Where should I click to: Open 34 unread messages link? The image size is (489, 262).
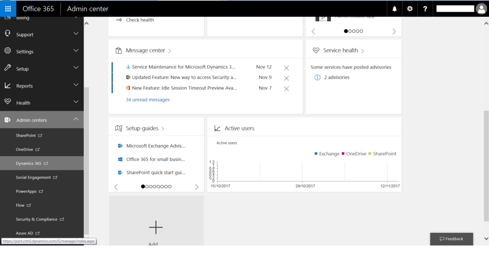[x=148, y=100]
